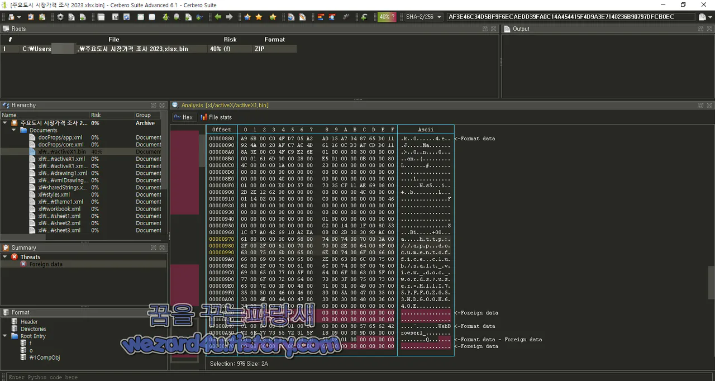This screenshot has height=381, width=715.
Task: Close the Output panel
Action: click(x=709, y=28)
